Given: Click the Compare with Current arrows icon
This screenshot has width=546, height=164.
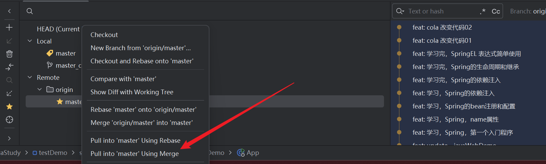Looking at the screenshot, I should pos(9,67).
